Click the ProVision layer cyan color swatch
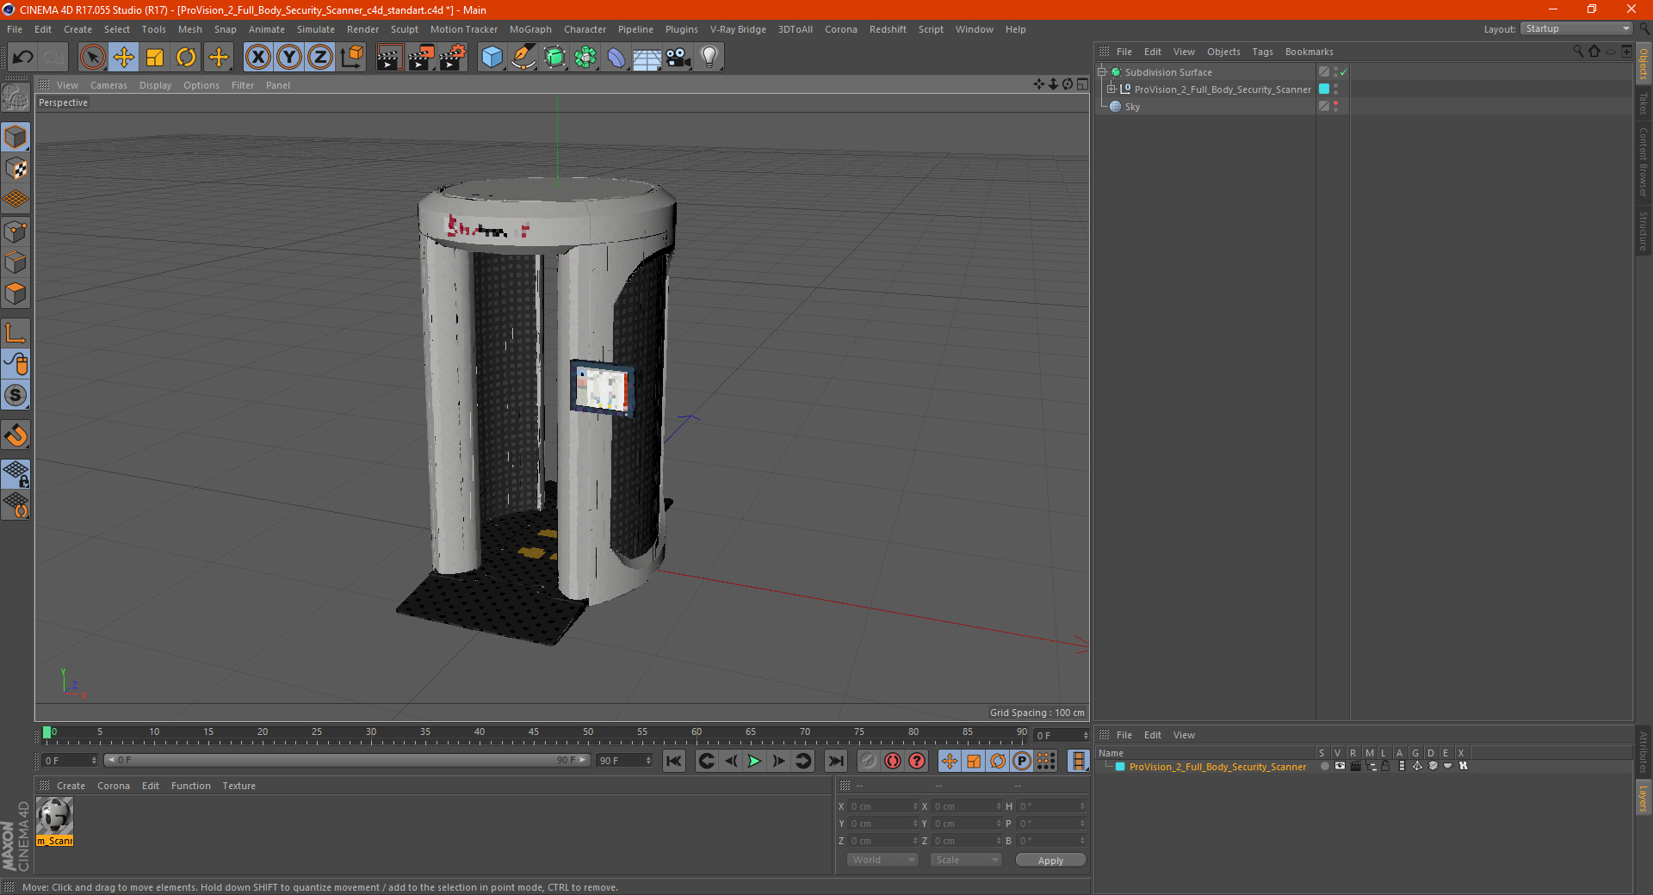Image resolution: width=1653 pixels, height=895 pixels. coord(1120,767)
